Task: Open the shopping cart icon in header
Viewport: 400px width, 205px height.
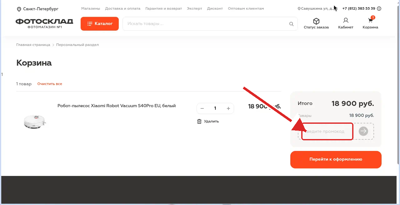Action: pos(370,21)
